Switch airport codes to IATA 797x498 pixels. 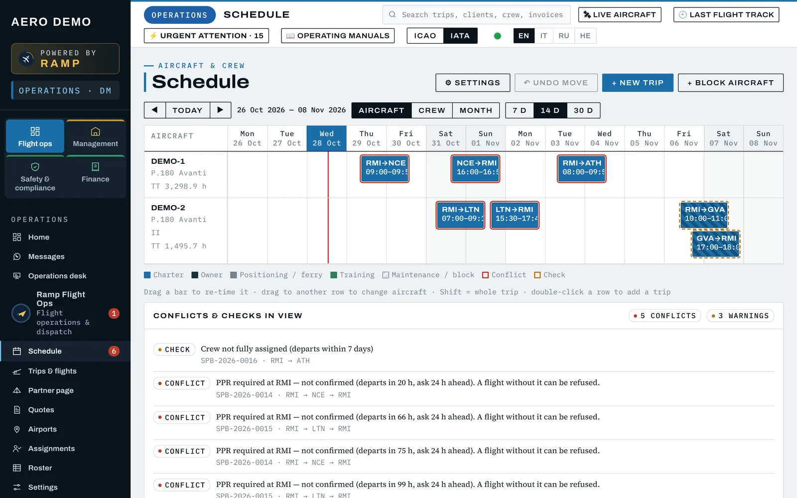(460, 36)
